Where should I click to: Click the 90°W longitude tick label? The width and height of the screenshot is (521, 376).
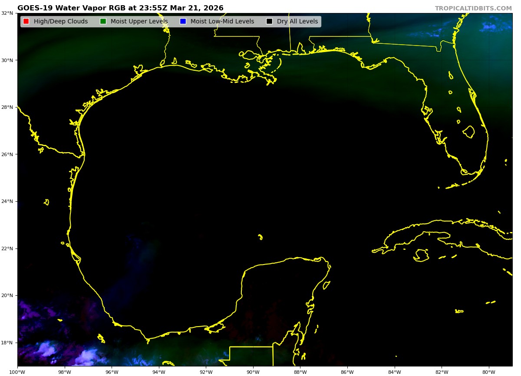click(253, 372)
